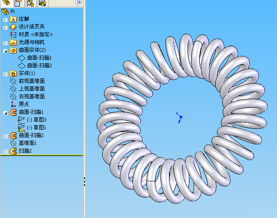277x218 pixels.
Task: Click the 草图1 sketch icon
Action: click(x=22, y=128)
